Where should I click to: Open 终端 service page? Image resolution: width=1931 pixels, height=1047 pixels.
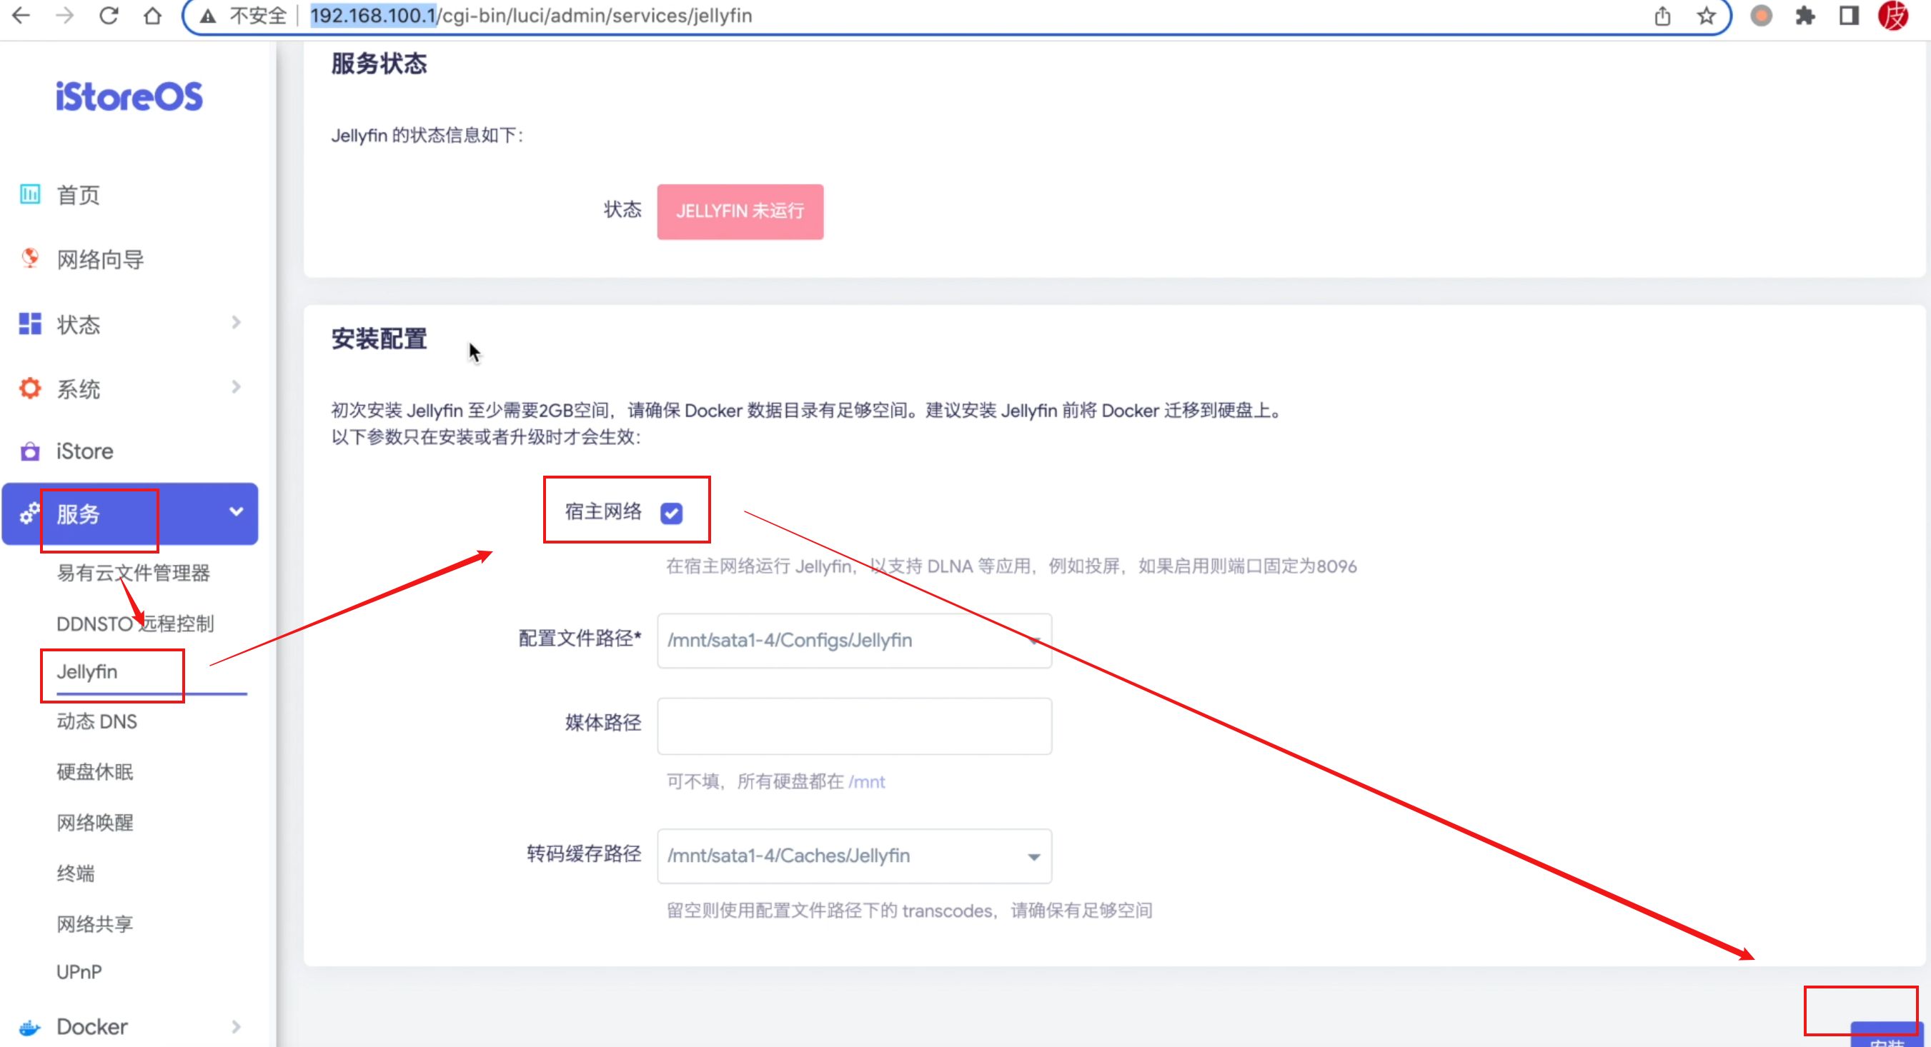76,873
